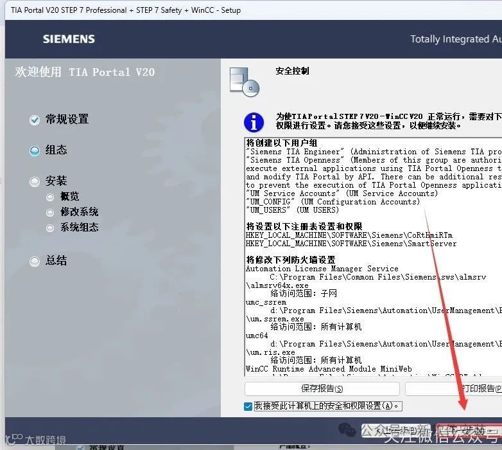Click the "UM_CONFIG" line
The image size is (502, 450).
(333, 202)
